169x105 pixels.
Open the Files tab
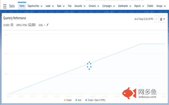pos(70,6)
